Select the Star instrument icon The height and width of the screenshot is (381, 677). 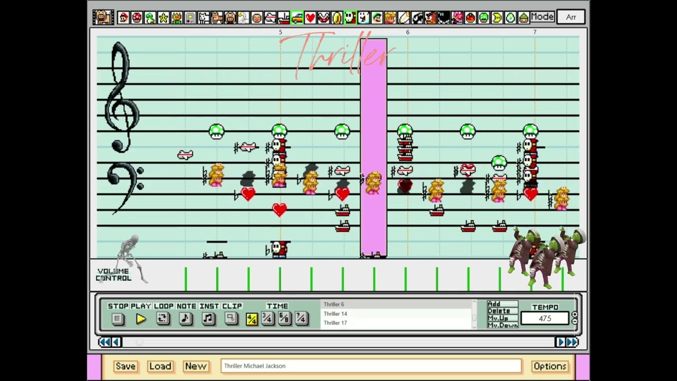tap(163, 17)
